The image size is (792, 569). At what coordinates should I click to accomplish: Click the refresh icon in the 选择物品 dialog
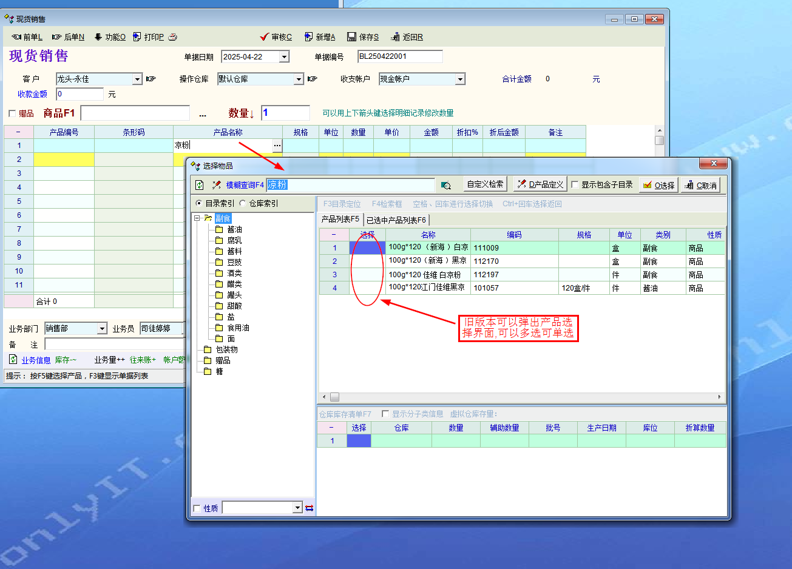tap(200, 185)
